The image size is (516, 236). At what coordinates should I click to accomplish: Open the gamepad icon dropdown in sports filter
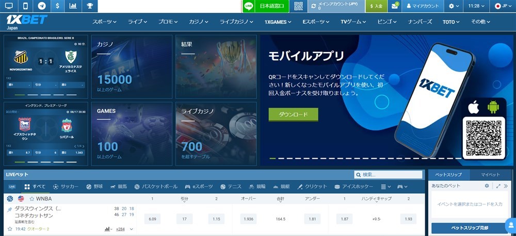click(402, 187)
